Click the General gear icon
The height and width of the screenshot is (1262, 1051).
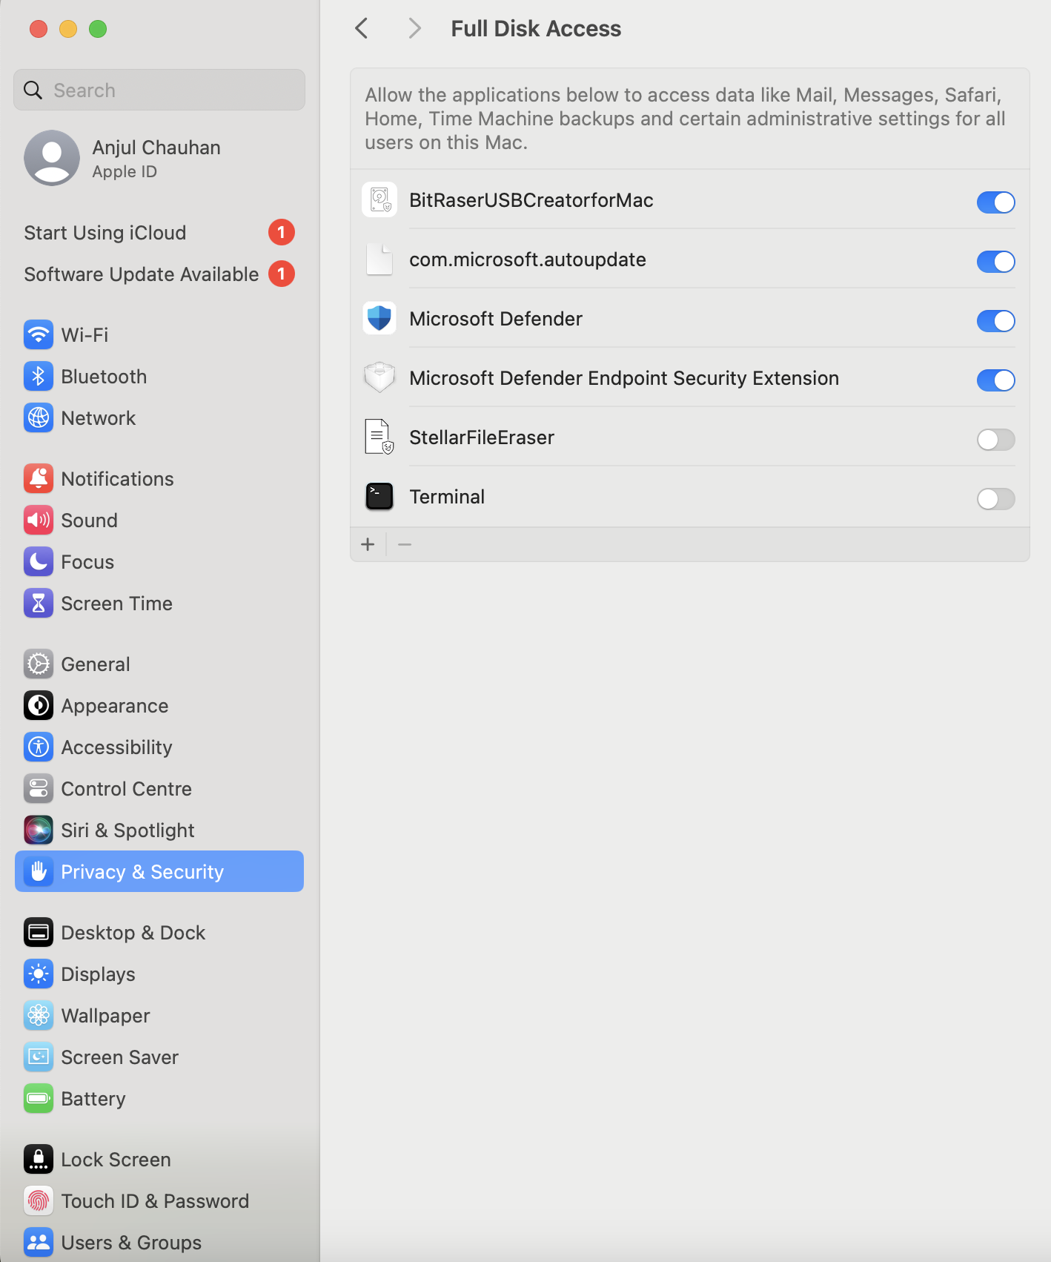(x=39, y=664)
